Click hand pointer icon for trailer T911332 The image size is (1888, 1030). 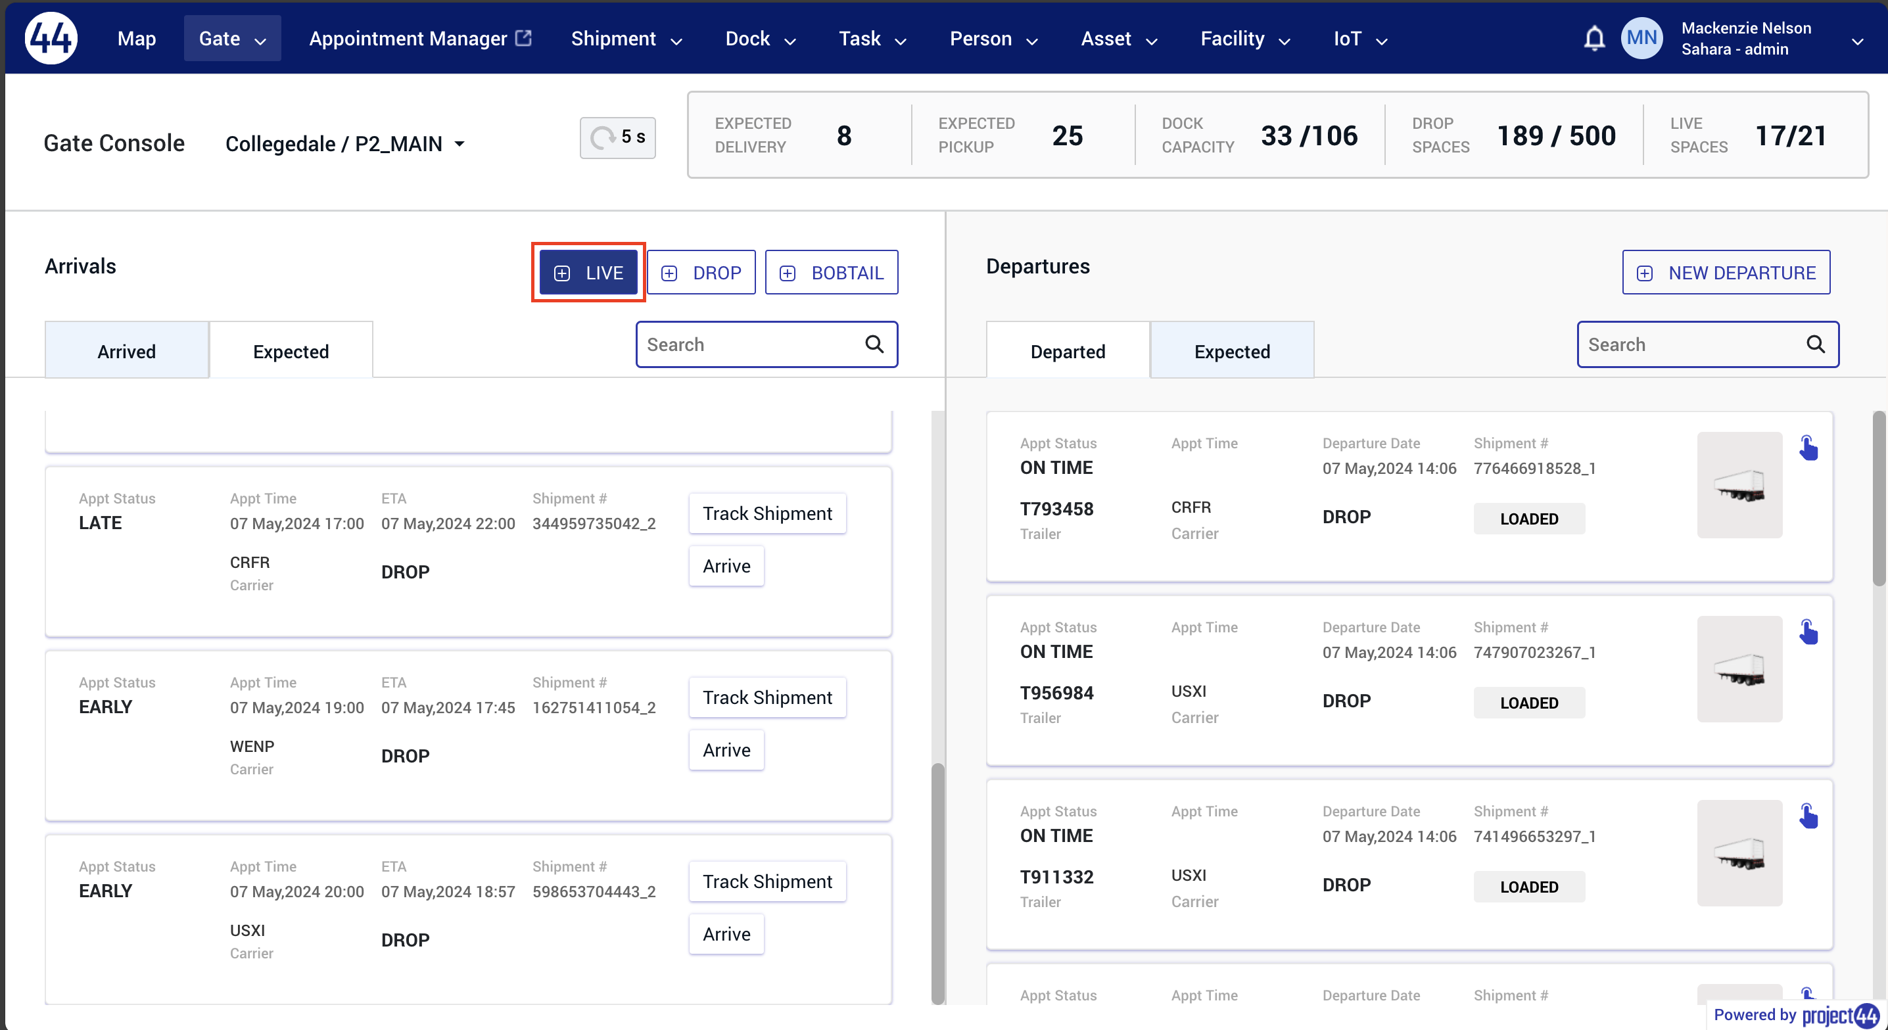coord(1808,816)
